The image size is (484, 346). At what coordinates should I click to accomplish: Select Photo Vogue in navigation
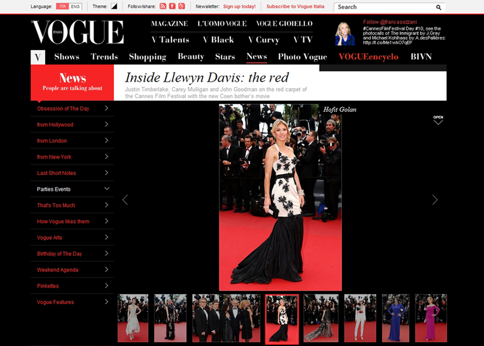click(302, 57)
